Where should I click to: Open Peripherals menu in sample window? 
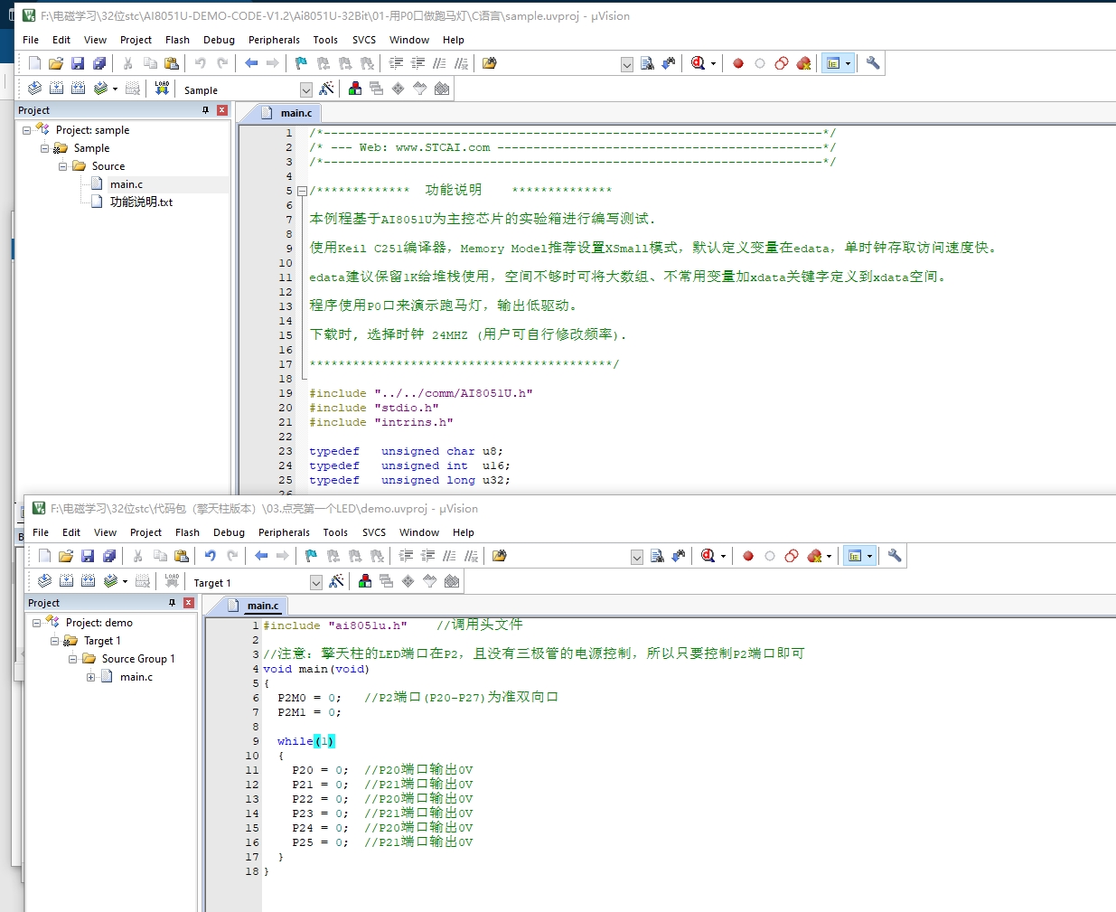tap(274, 40)
